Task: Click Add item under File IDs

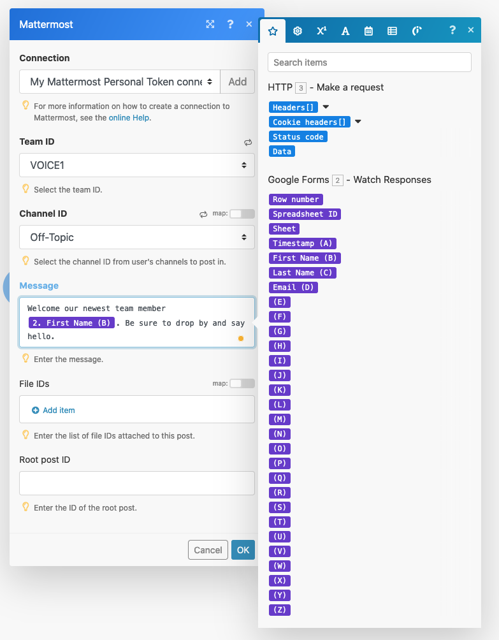Action: (x=54, y=411)
